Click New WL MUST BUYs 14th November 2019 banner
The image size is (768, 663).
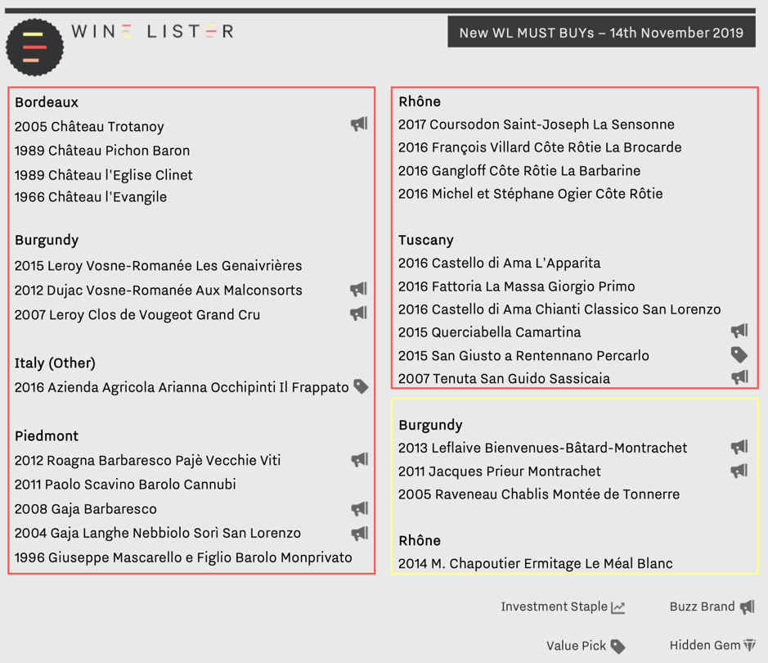[x=601, y=33]
